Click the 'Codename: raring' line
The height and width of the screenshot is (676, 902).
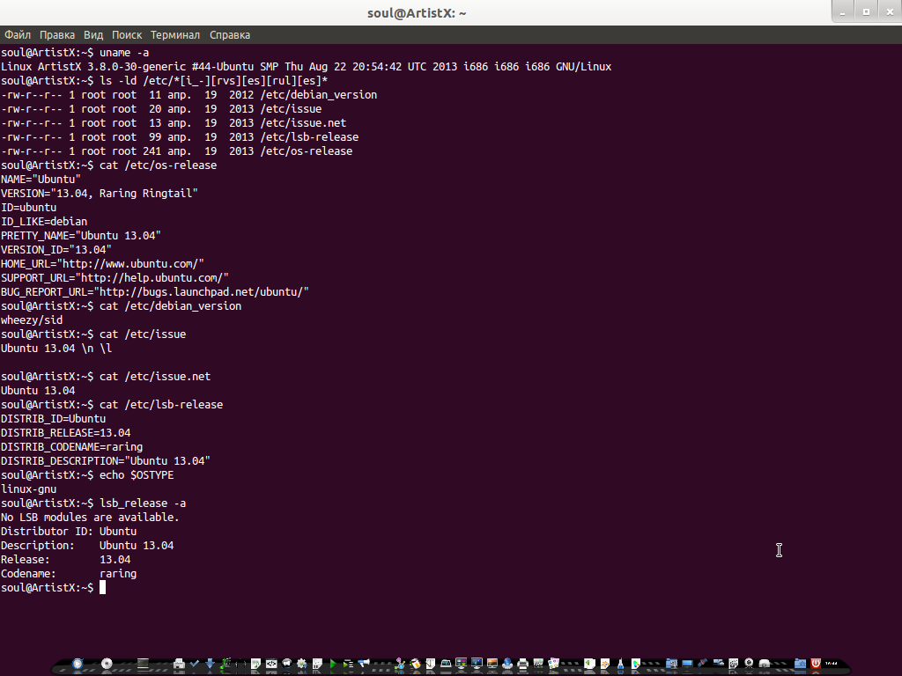click(69, 574)
